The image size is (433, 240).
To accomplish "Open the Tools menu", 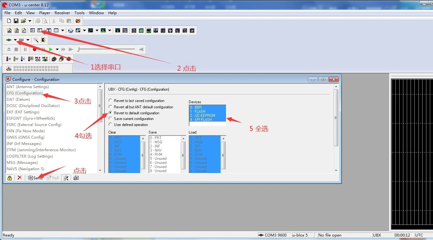I will [80, 13].
